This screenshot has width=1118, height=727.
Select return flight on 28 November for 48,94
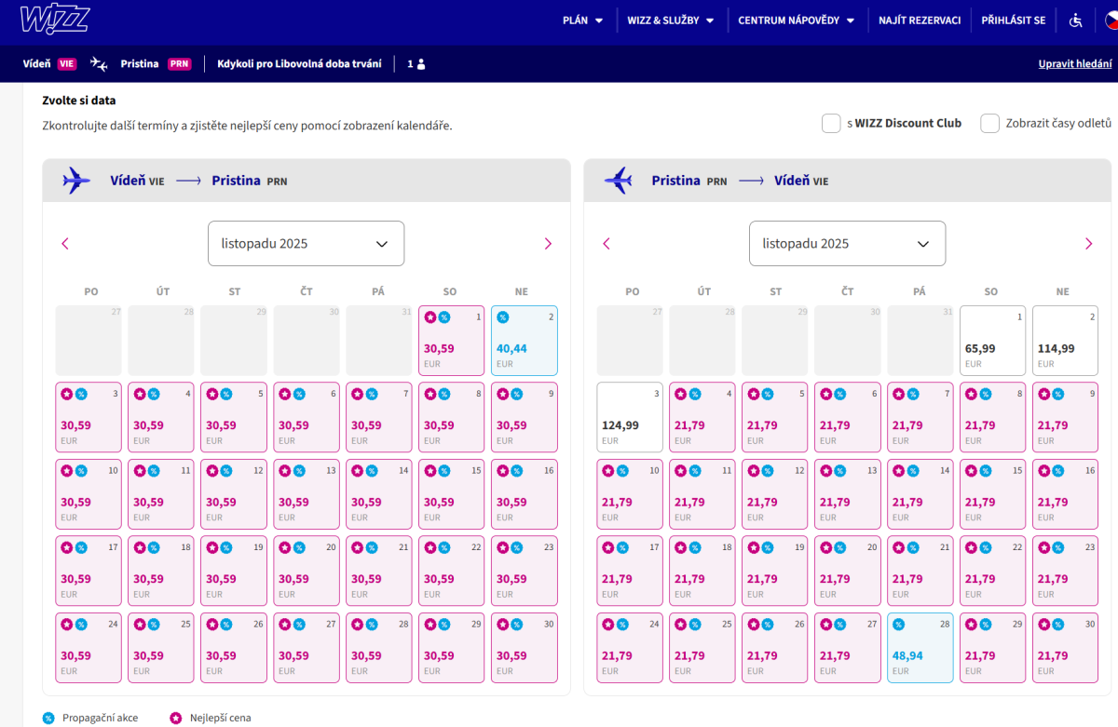tap(920, 648)
